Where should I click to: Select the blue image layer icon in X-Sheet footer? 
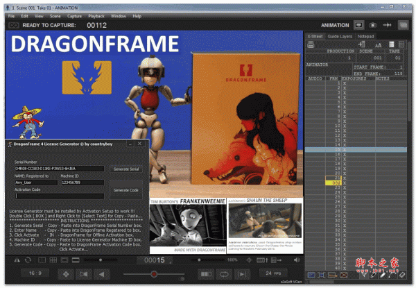click(x=311, y=275)
